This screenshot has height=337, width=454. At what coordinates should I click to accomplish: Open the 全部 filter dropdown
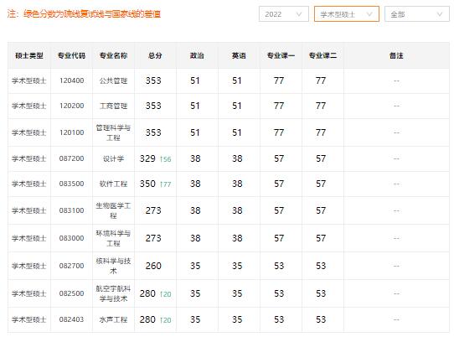416,14
